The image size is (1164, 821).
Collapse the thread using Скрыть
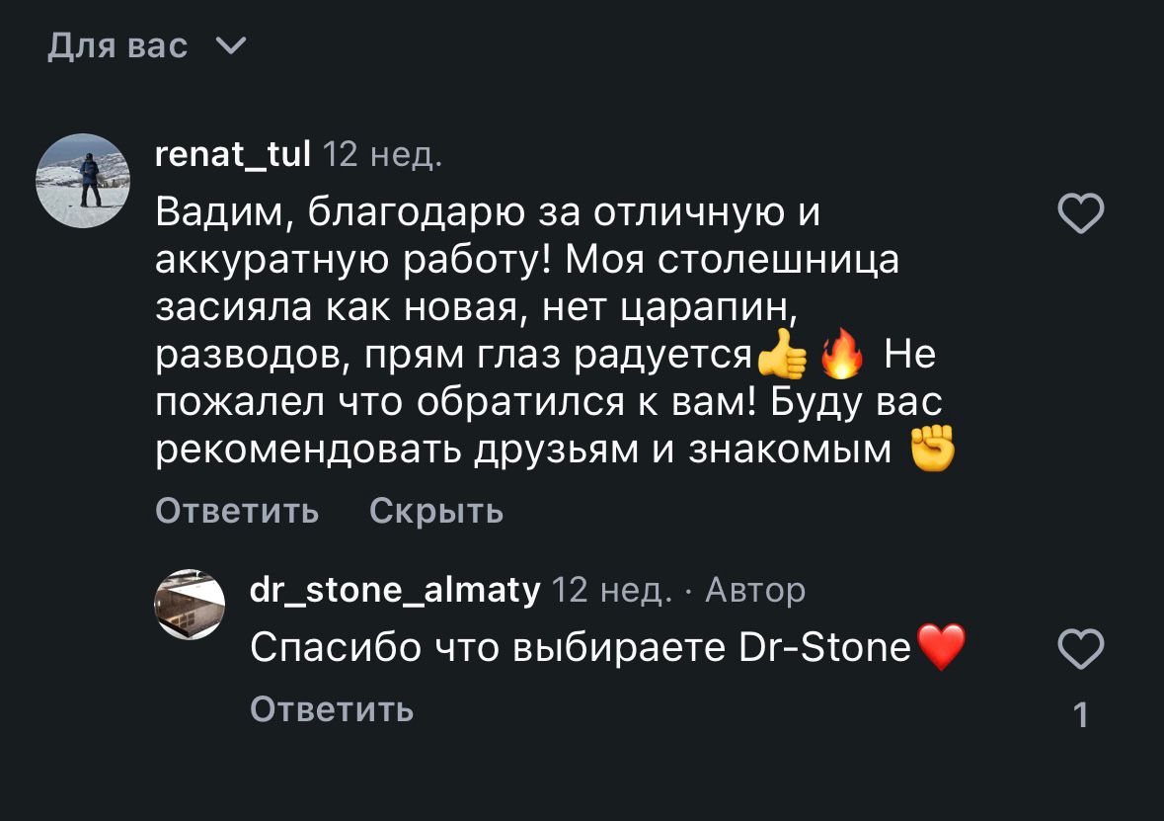coord(435,511)
